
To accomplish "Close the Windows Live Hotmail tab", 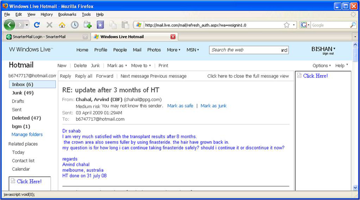I will click(173, 37).
